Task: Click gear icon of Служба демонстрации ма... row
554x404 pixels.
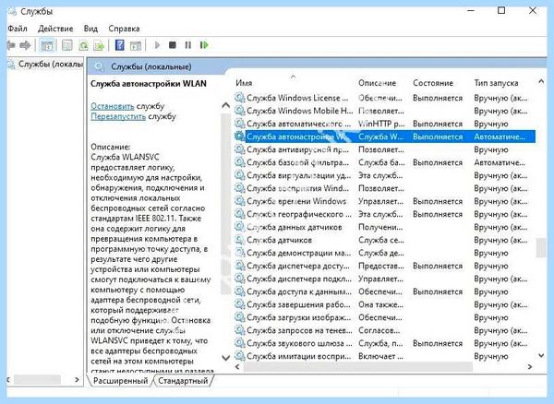Action: 240,253
